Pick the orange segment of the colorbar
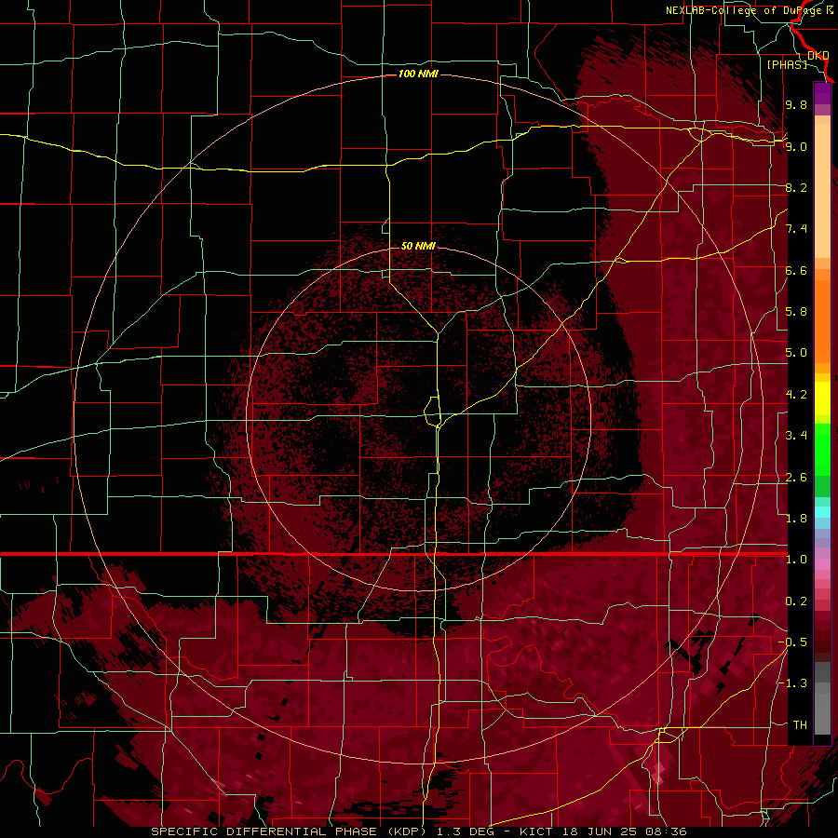Viewport: 838px width, 838px height. click(x=822, y=321)
